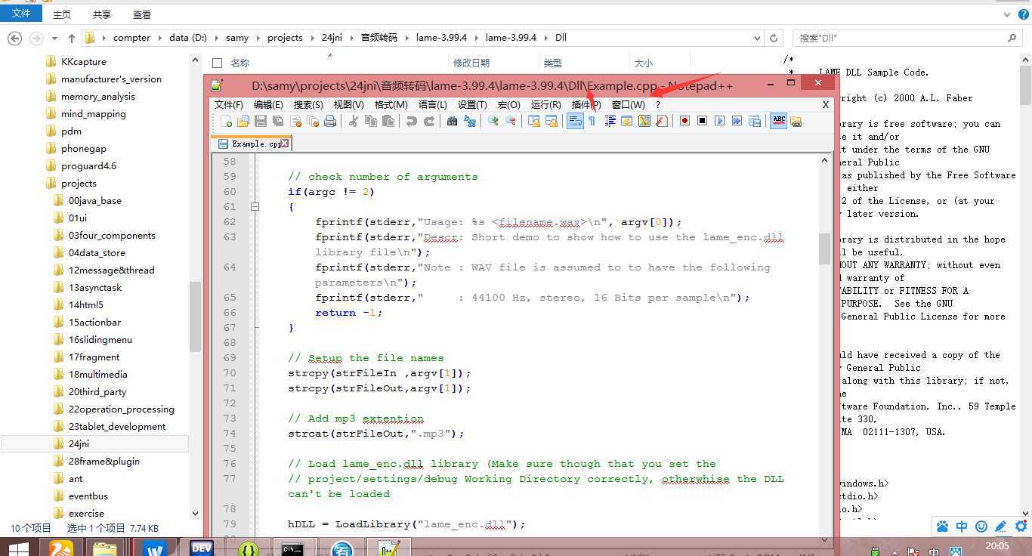Open the 编辑(E) menu
The image size is (1032, 556).
pos(268,105)
